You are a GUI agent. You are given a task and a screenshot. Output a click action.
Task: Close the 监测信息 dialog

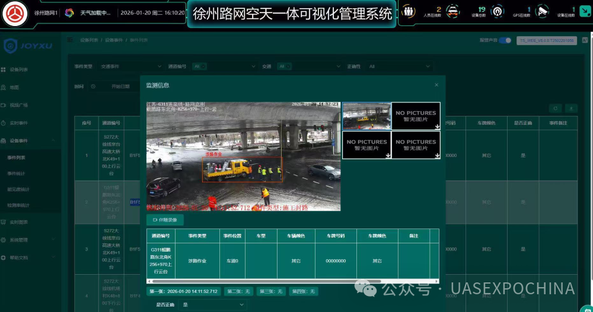coord(436,85)
